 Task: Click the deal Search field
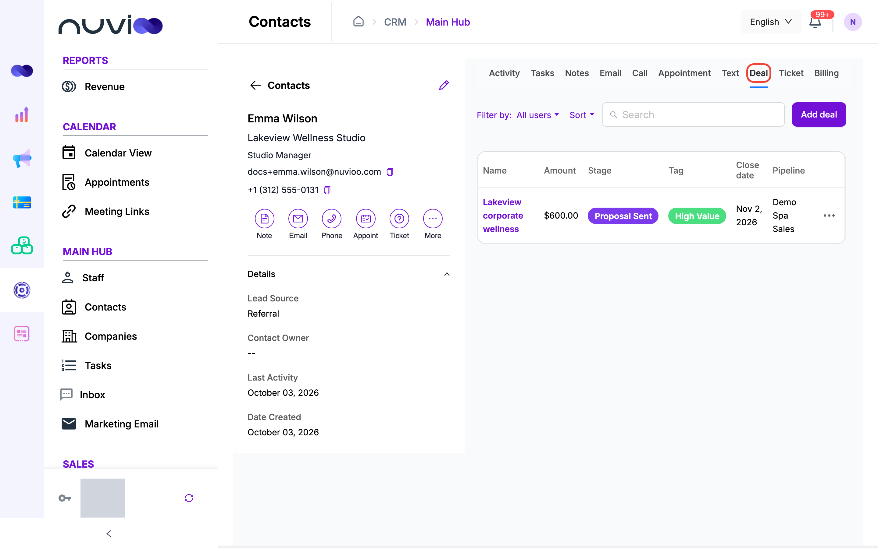point(693,114)
